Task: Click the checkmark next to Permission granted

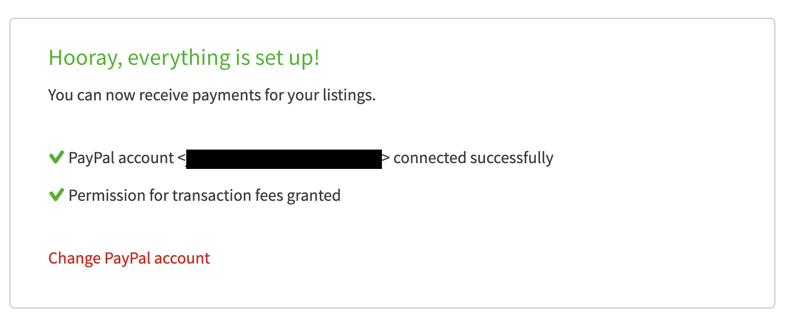Action: [x=56, y=195]
